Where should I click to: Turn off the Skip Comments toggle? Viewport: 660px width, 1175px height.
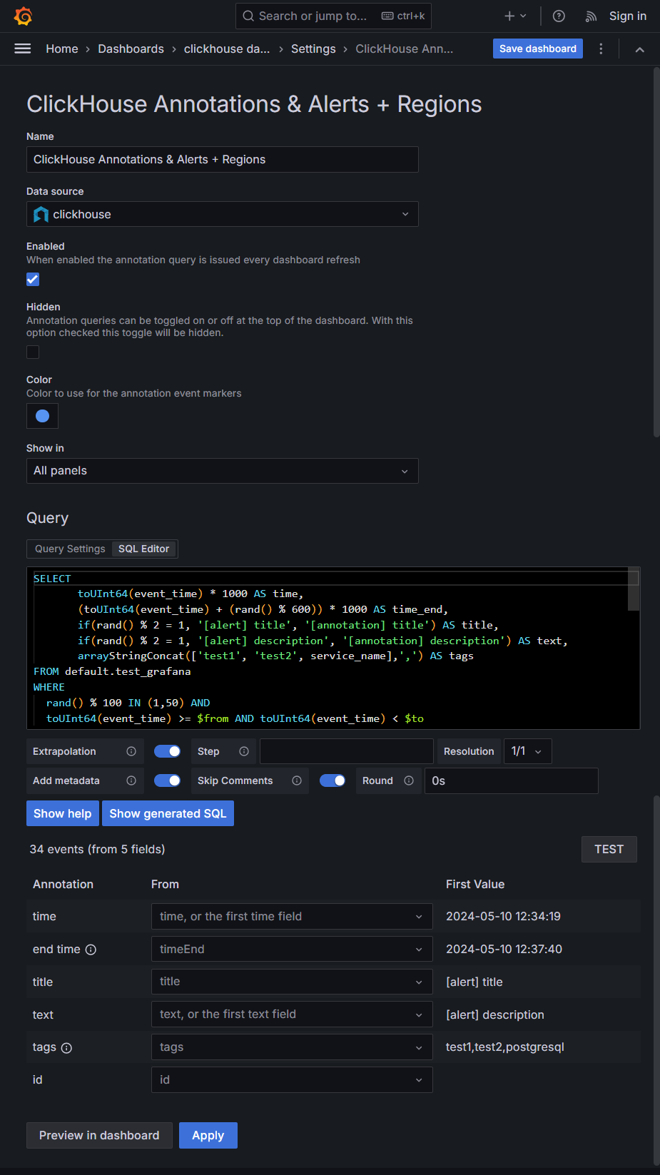(x=332, y=780)
